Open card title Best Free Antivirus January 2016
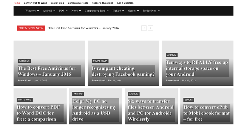Viewport: 247px width, 139px height. click(49, 71)
